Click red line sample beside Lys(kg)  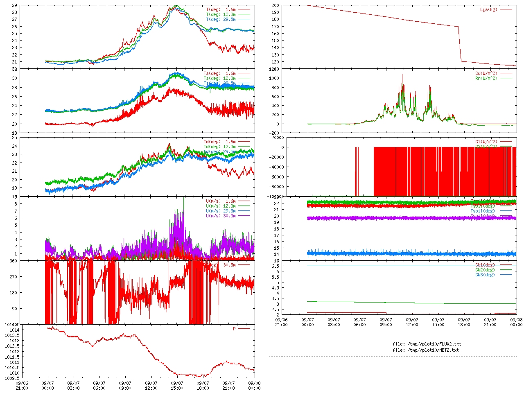point(506,9)
